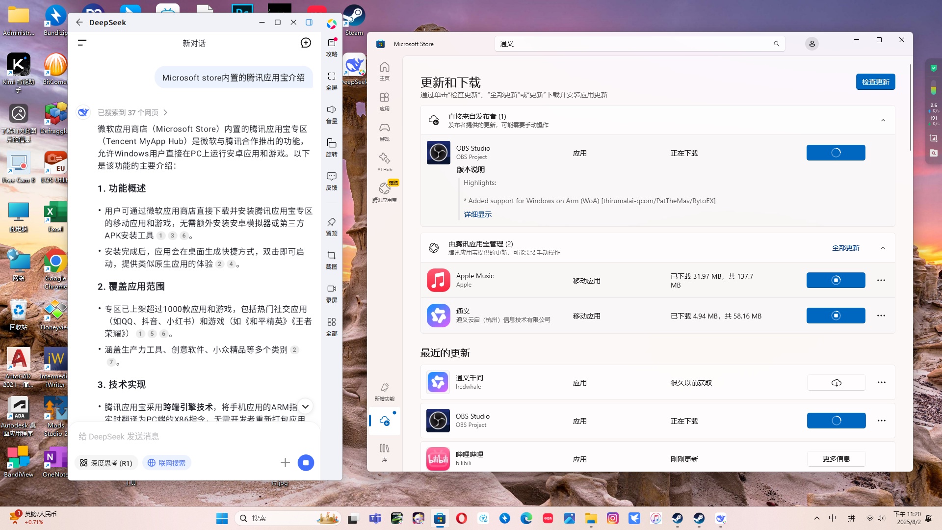Open 全部 all tools grid

(x=332, y=327)
